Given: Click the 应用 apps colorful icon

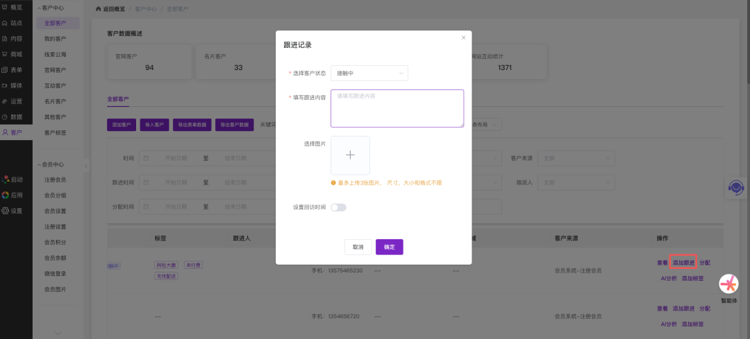Looking at the screenshot, I should click(x=6, y=195).
